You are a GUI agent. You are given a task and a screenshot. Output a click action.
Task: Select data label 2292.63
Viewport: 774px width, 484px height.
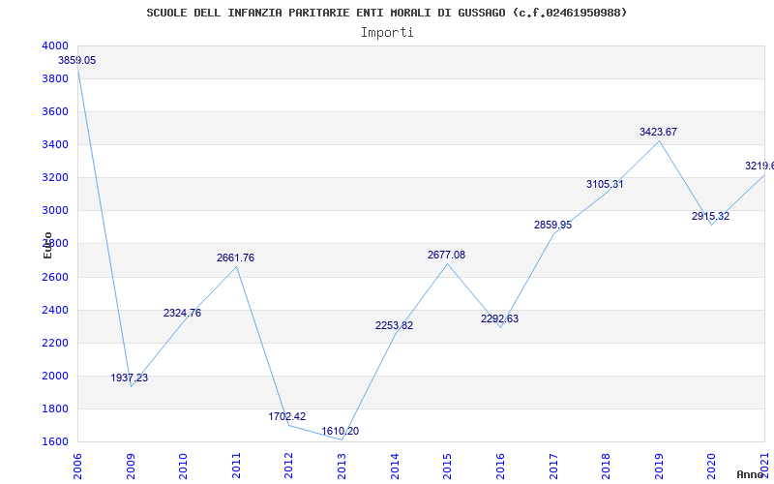pos(499,318)
